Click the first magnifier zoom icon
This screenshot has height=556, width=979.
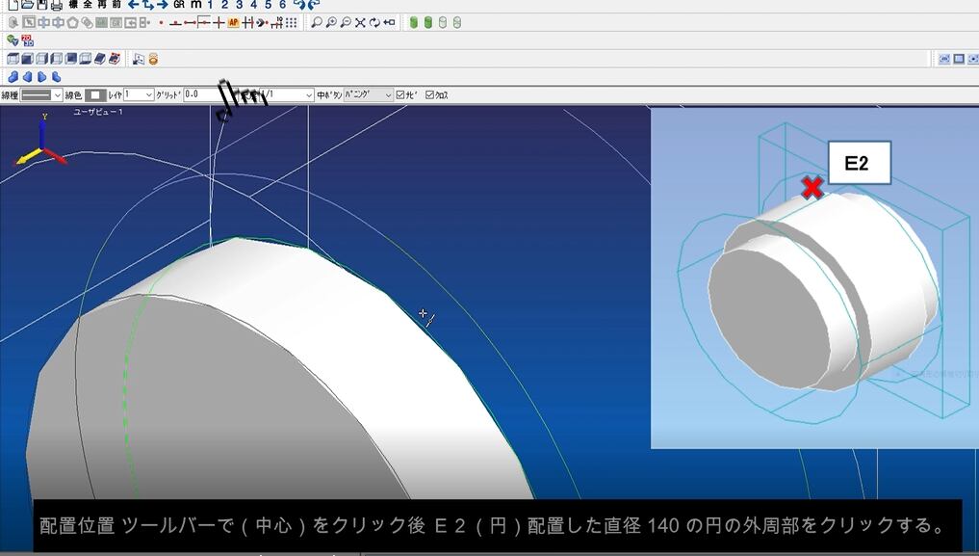click(x=316, y=22)
